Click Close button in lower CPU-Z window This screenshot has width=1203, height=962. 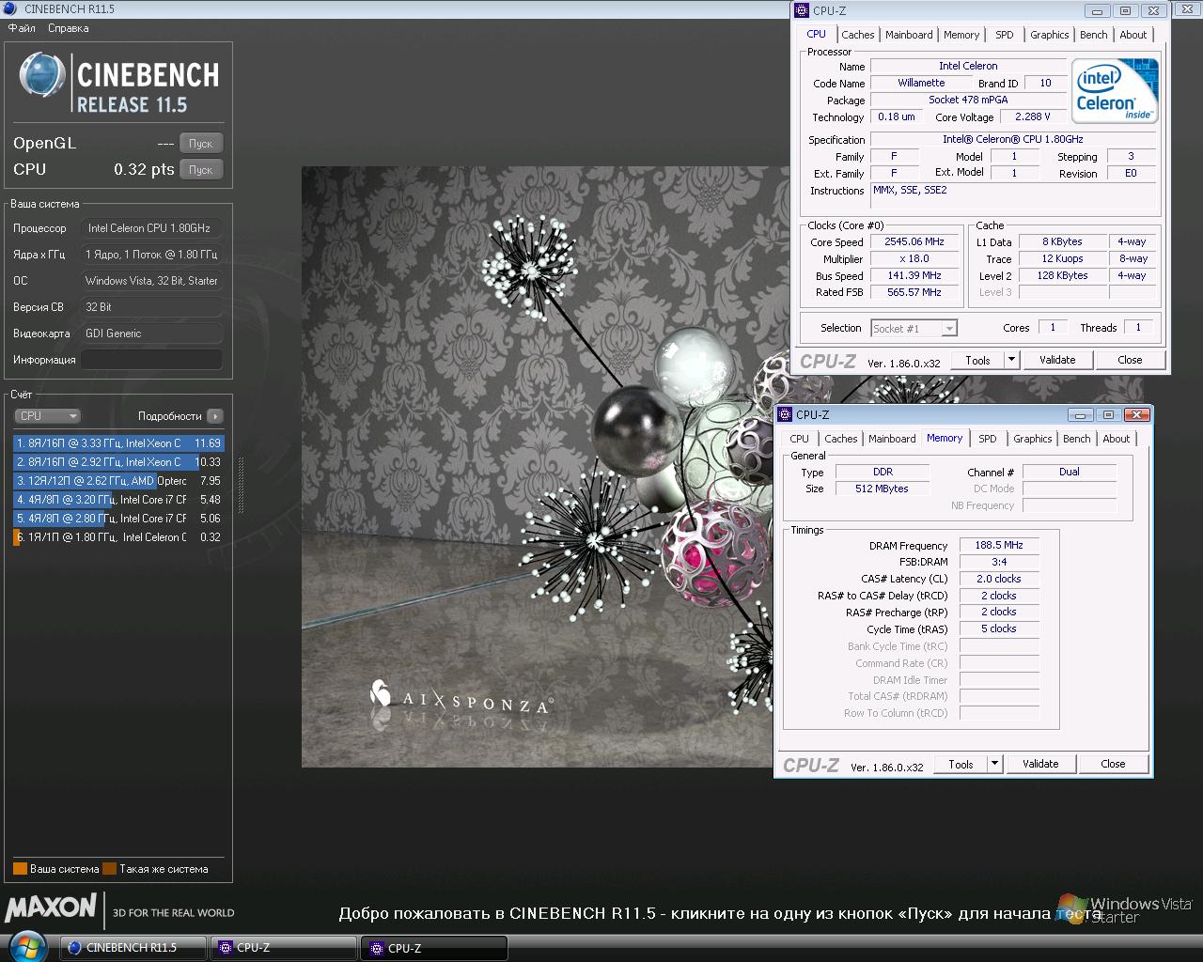1113,764
